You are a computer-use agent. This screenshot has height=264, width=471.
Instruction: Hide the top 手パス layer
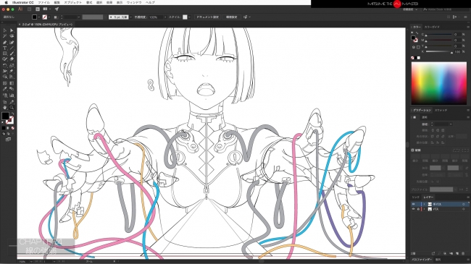pos(413,204)
